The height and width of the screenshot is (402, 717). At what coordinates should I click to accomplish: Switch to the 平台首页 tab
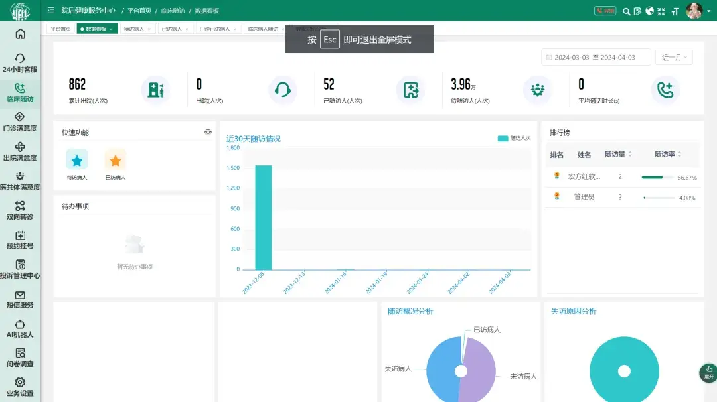[x=61, y=29]
